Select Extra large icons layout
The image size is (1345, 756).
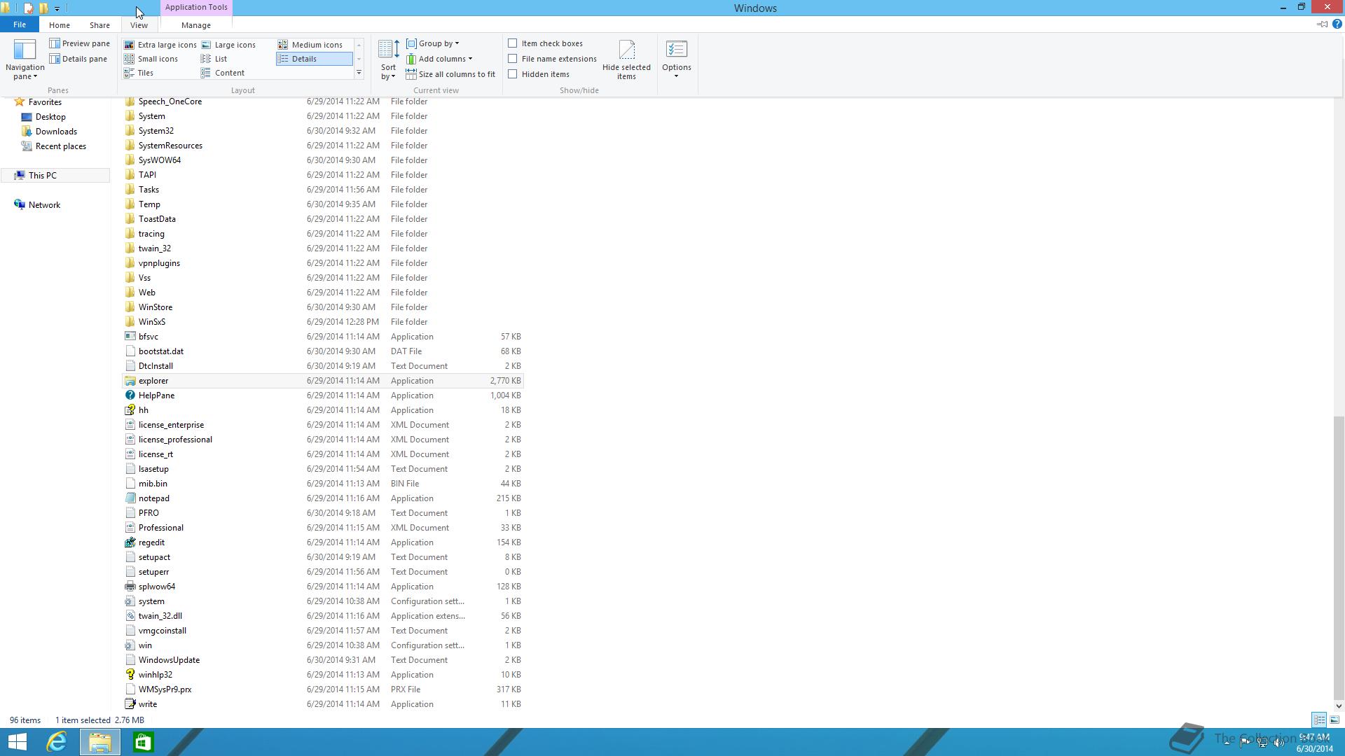(x=160, y=45)
